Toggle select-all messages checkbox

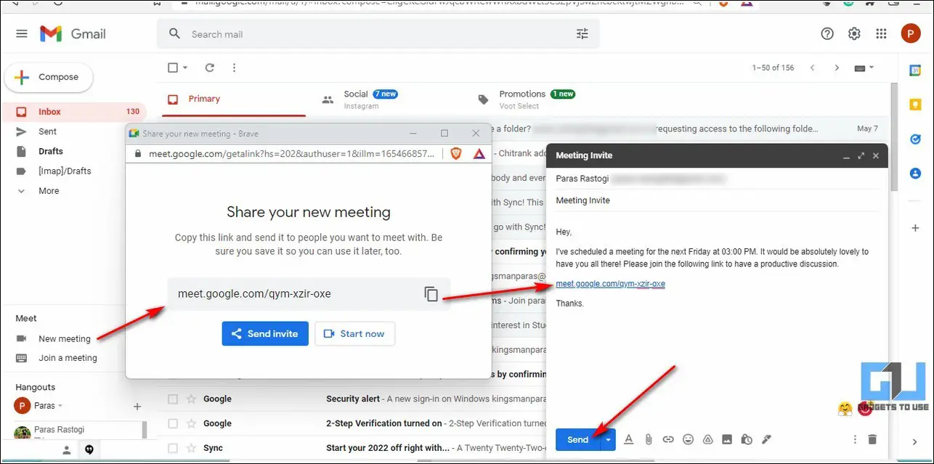(x=173, y=68)
